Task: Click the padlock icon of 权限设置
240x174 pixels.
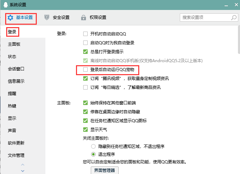Action: tap(84, 18)
